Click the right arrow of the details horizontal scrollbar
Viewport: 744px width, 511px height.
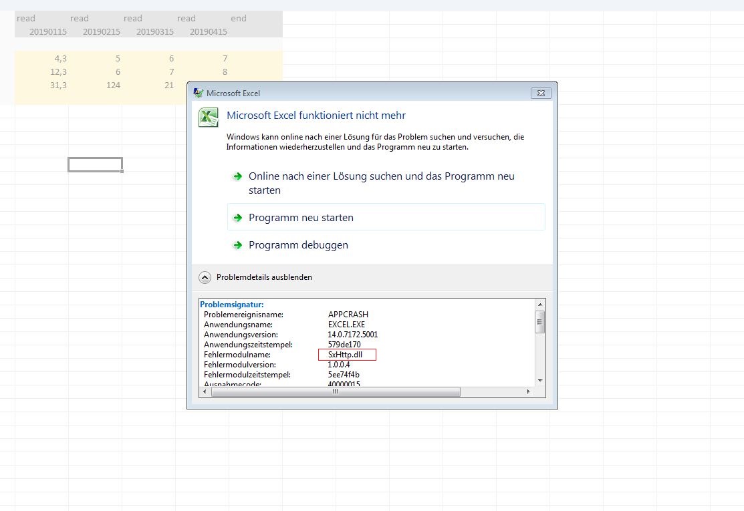528,391
